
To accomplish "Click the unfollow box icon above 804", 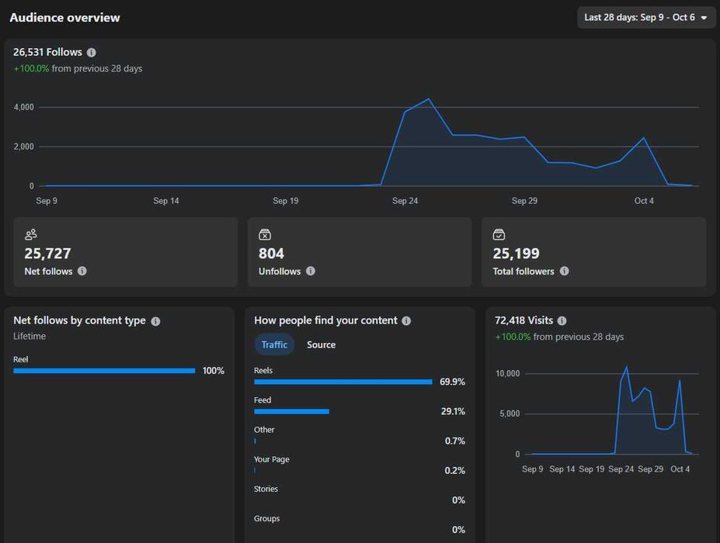I will (265, 235).
